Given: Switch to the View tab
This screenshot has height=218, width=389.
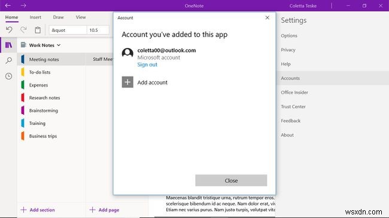Looking at the screenshot, I should click(81, 17).
